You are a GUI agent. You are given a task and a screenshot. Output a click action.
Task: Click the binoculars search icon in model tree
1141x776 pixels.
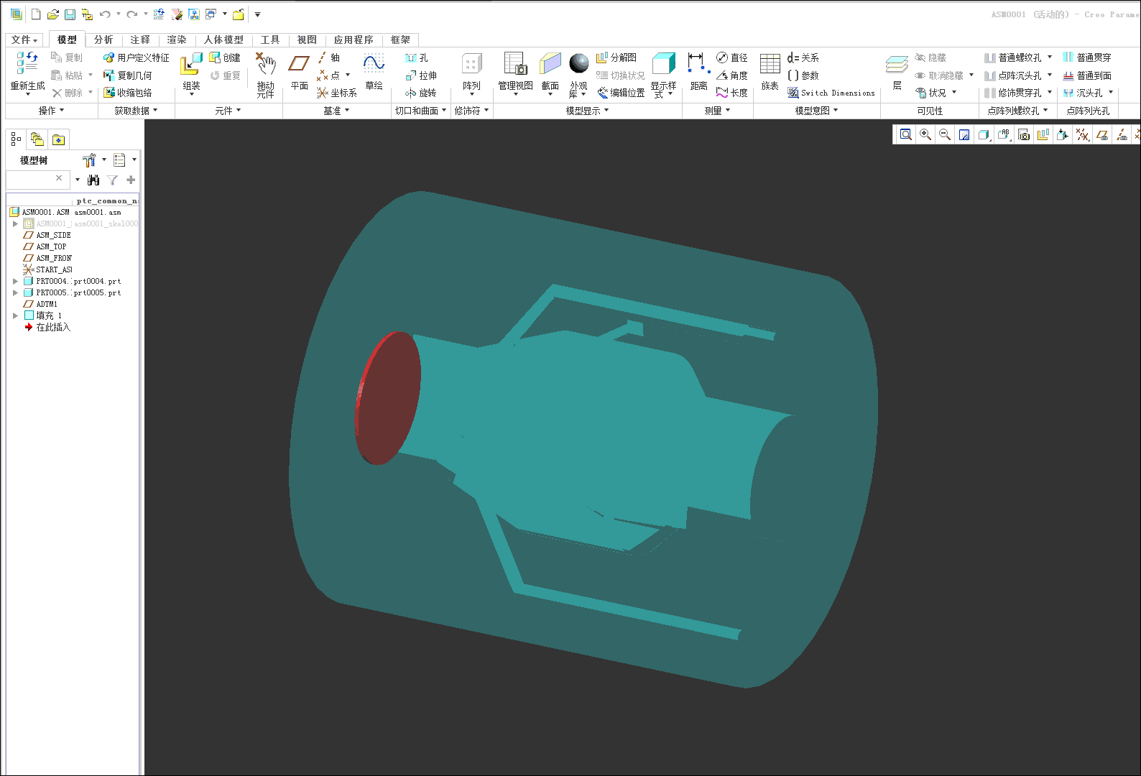[93, 180]
